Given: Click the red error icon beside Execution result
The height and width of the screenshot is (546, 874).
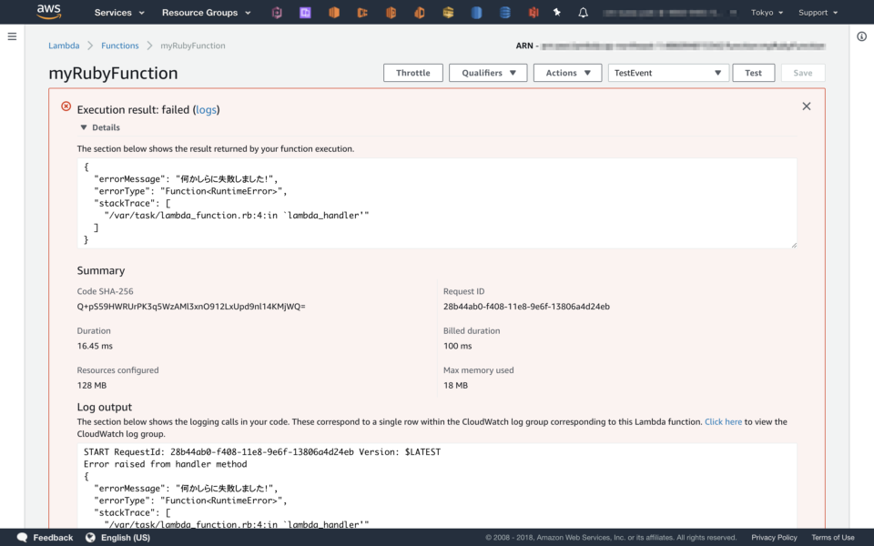Looking at the screenshot, I should [65, 106].
